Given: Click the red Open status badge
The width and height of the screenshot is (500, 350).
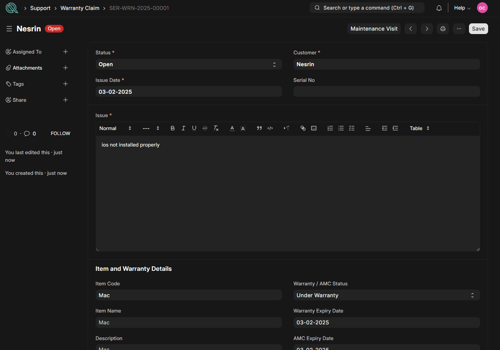Looking at the screenshot, I should click(54, 29).
